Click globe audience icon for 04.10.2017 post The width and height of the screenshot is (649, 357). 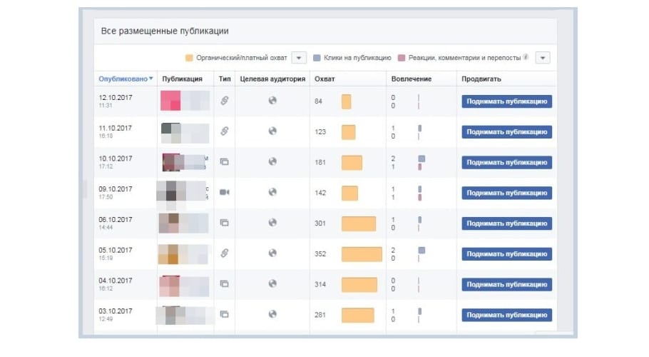pyautogui.click(x=272, y=283)
